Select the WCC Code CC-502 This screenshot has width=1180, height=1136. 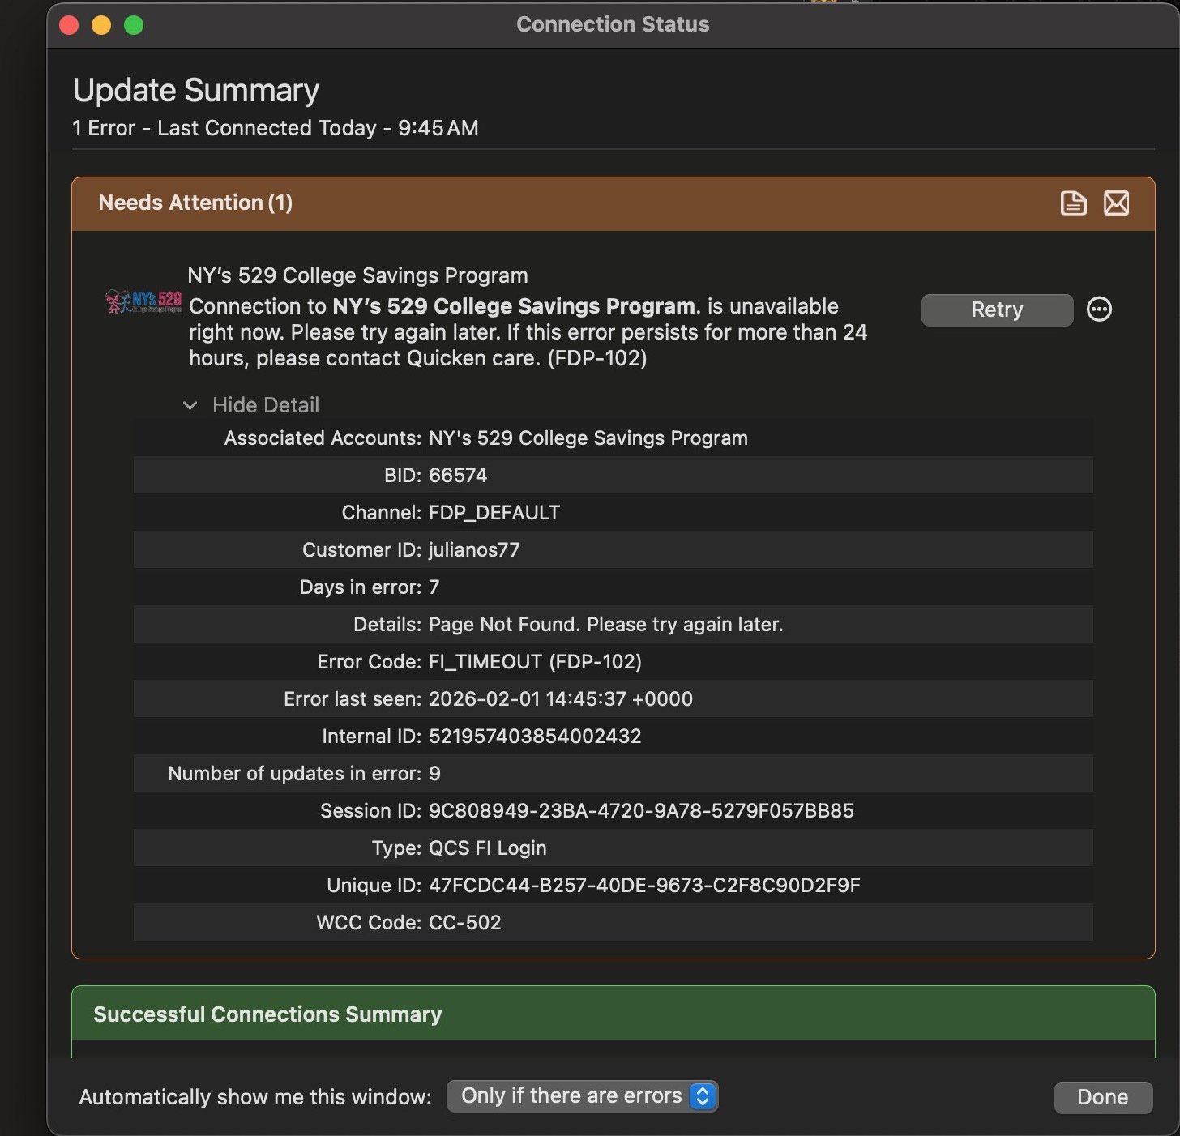(x=464, y=923)
